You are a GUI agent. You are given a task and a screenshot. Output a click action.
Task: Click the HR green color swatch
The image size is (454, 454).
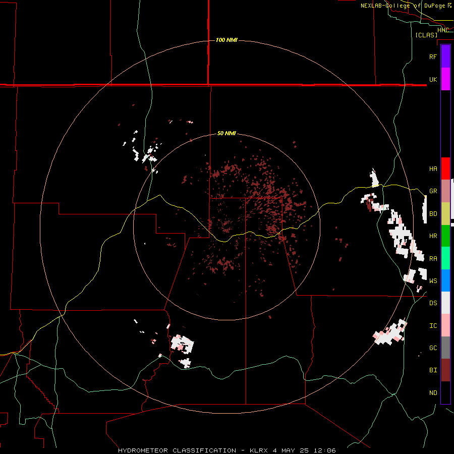pyautogui.click(x=445, y=236)
